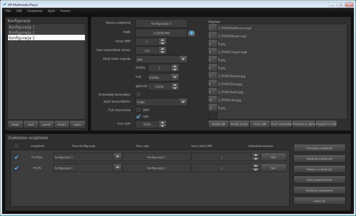Click the Hasło password field
The height and width of the screenshot is (216, 356).
pos(161,33)
